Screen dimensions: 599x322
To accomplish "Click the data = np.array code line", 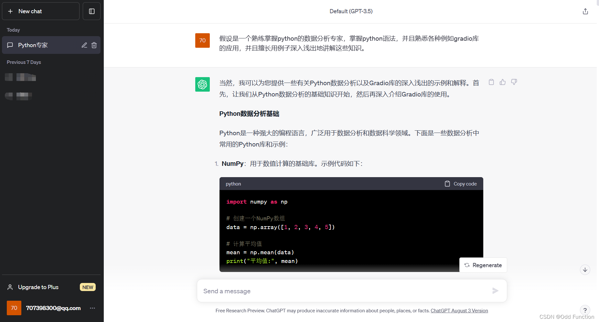I will coord(281,227).
